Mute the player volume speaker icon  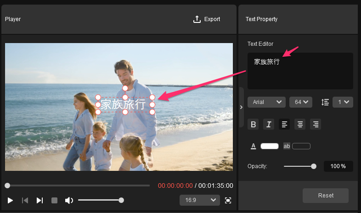(69, 200)
